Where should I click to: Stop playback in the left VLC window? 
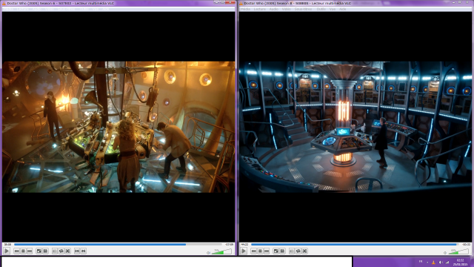[x=23, y=251]
